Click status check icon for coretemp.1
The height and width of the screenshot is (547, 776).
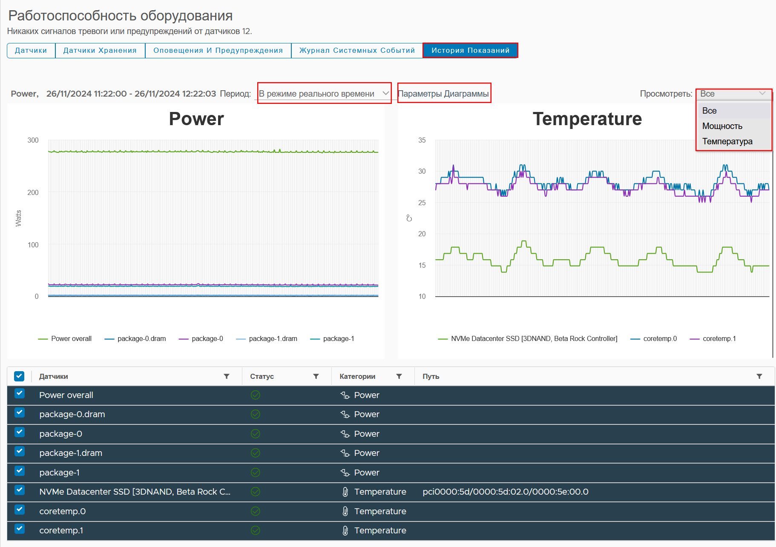click(x=256, y=530)
